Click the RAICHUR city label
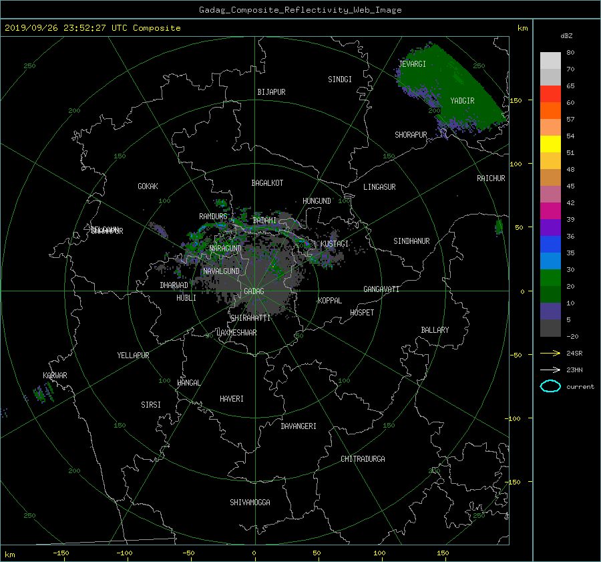The image size is (601, 562). point(491,178)
